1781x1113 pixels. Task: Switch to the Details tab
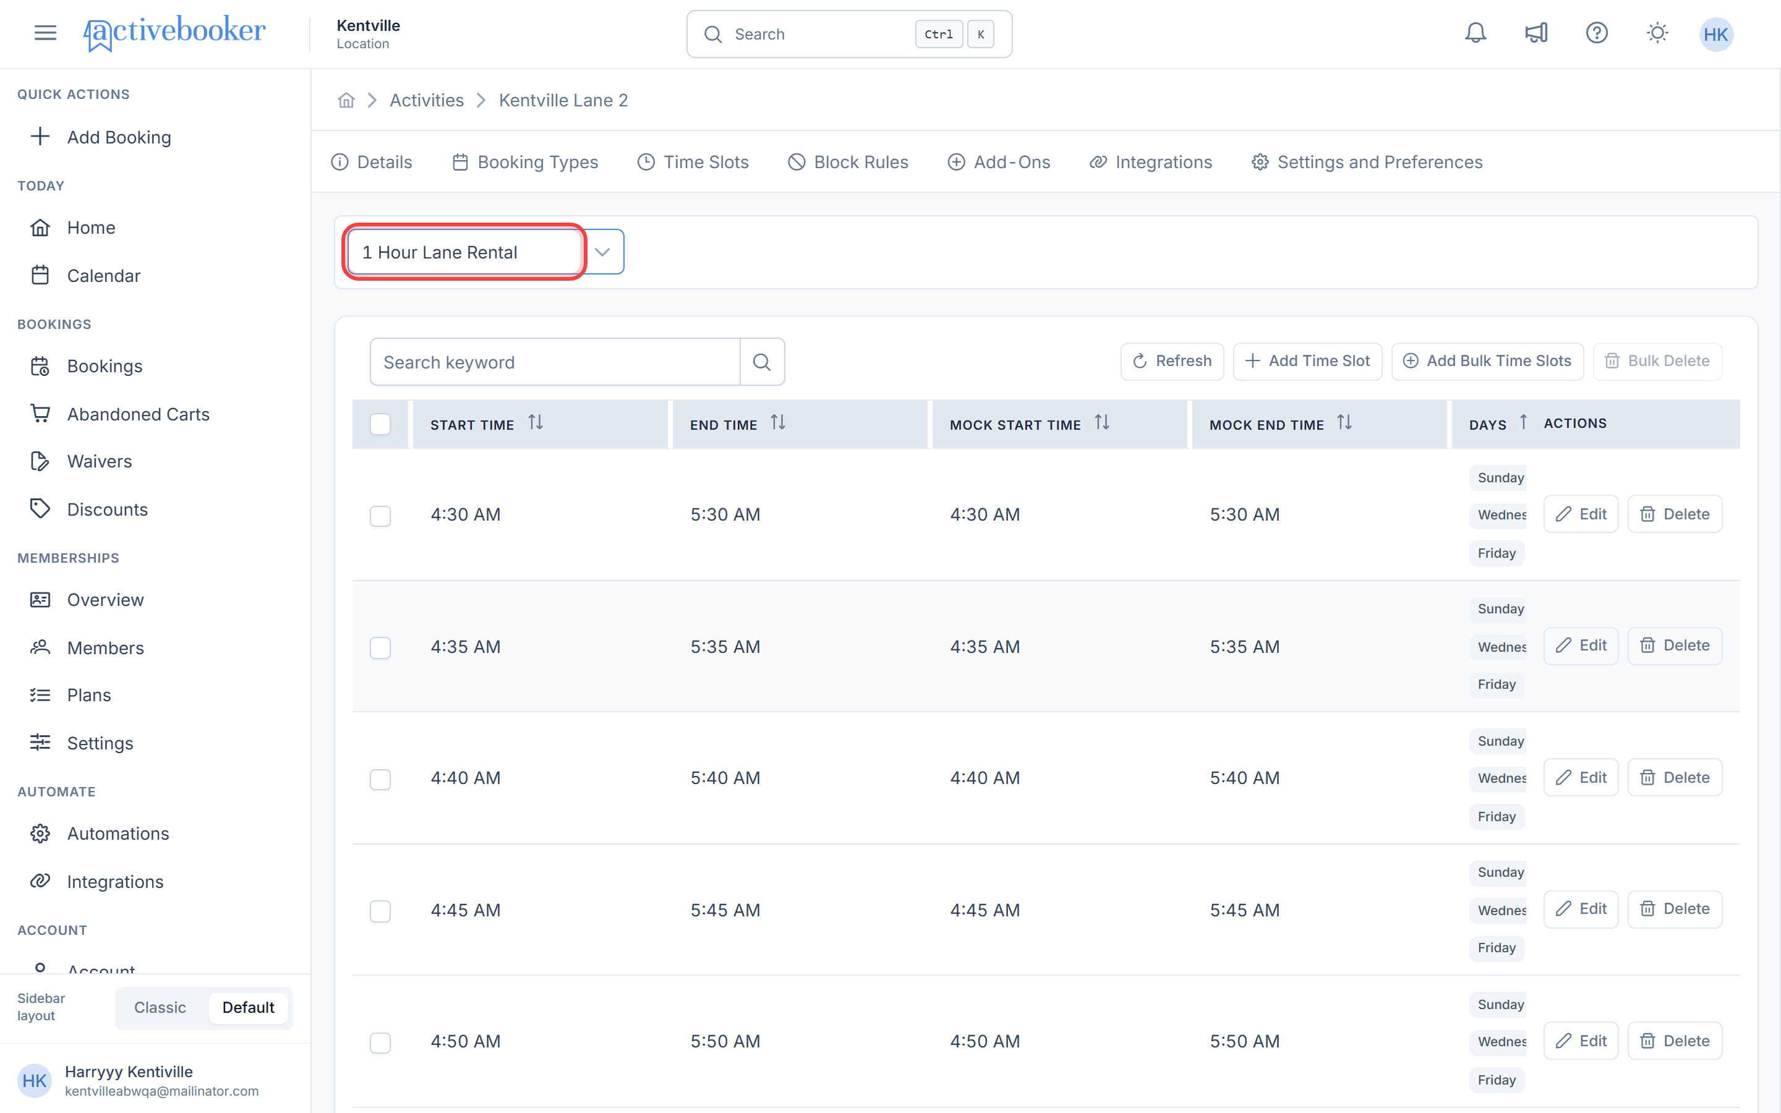click(372, 162)
